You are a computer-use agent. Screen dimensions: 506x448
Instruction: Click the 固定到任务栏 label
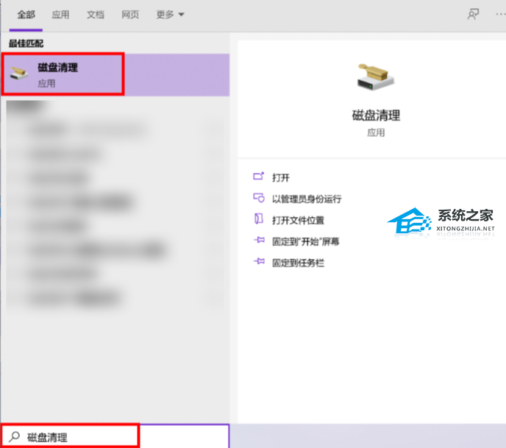pos(298,262)
